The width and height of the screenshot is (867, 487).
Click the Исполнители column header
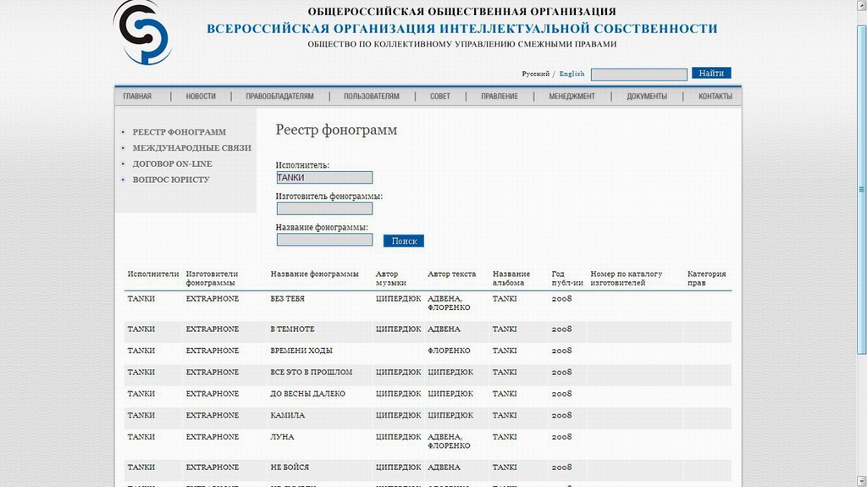pos(153,274)
